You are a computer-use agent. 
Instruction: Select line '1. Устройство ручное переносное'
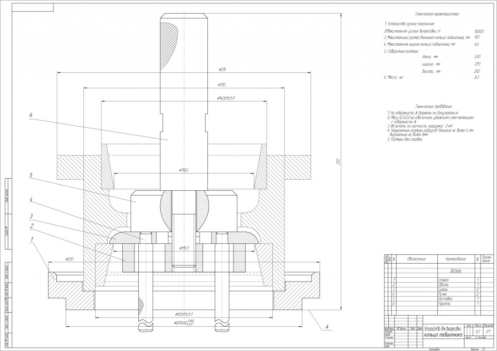point(409,24)
